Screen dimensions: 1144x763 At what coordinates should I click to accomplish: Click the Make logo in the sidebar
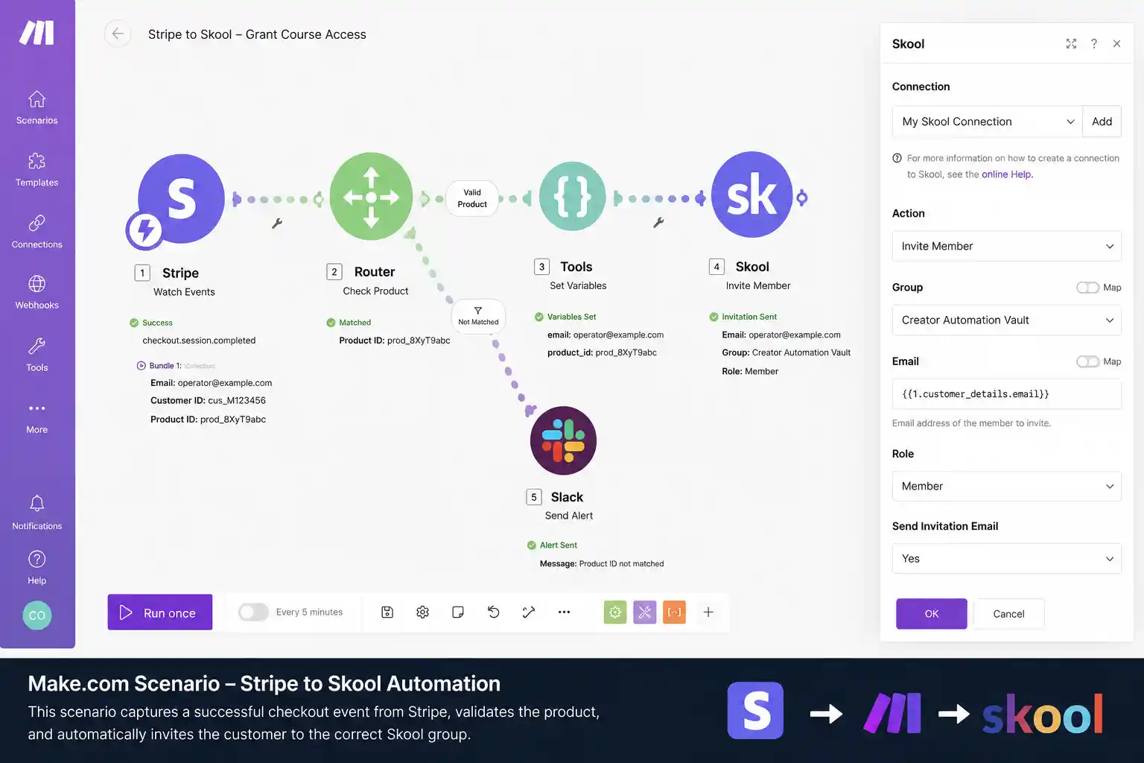pyautogui.click(x=36, y=33)
